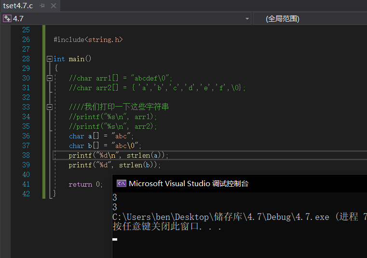The width and height of the screenshot is (367, 258).
Task: Click the commented printf arr2 line
Action: [x=112, y=126]
